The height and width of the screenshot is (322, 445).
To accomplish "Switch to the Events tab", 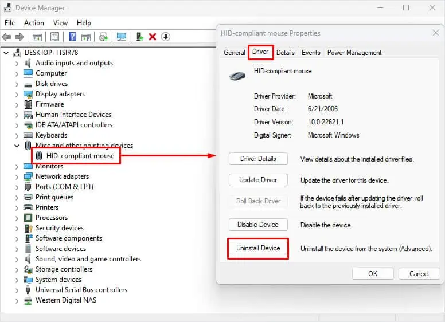I will tap(311, 53).
